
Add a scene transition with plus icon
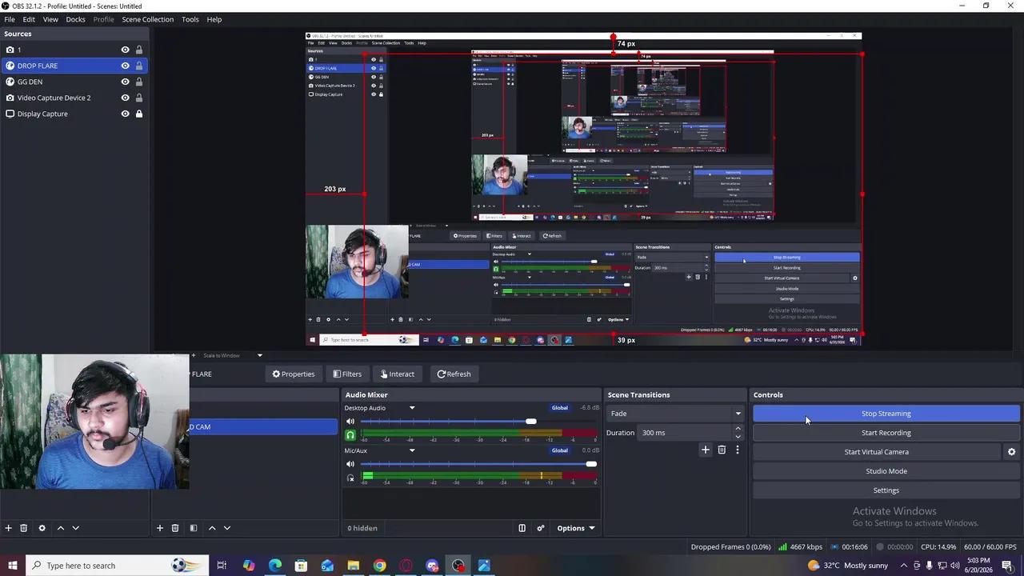705,450
